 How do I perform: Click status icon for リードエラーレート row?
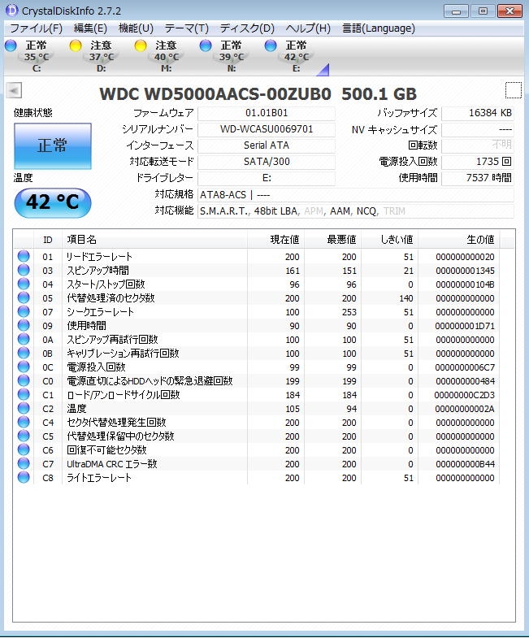(24, 256)
